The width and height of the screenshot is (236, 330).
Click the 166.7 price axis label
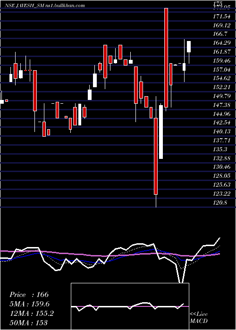[x=220, y=34]
